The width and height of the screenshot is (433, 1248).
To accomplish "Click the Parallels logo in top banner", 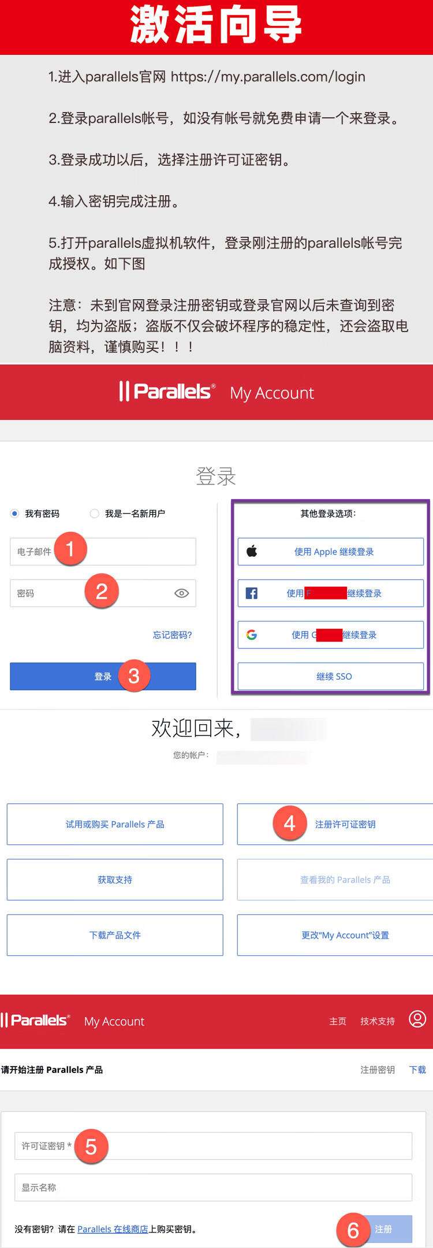I will coord(167,392).
